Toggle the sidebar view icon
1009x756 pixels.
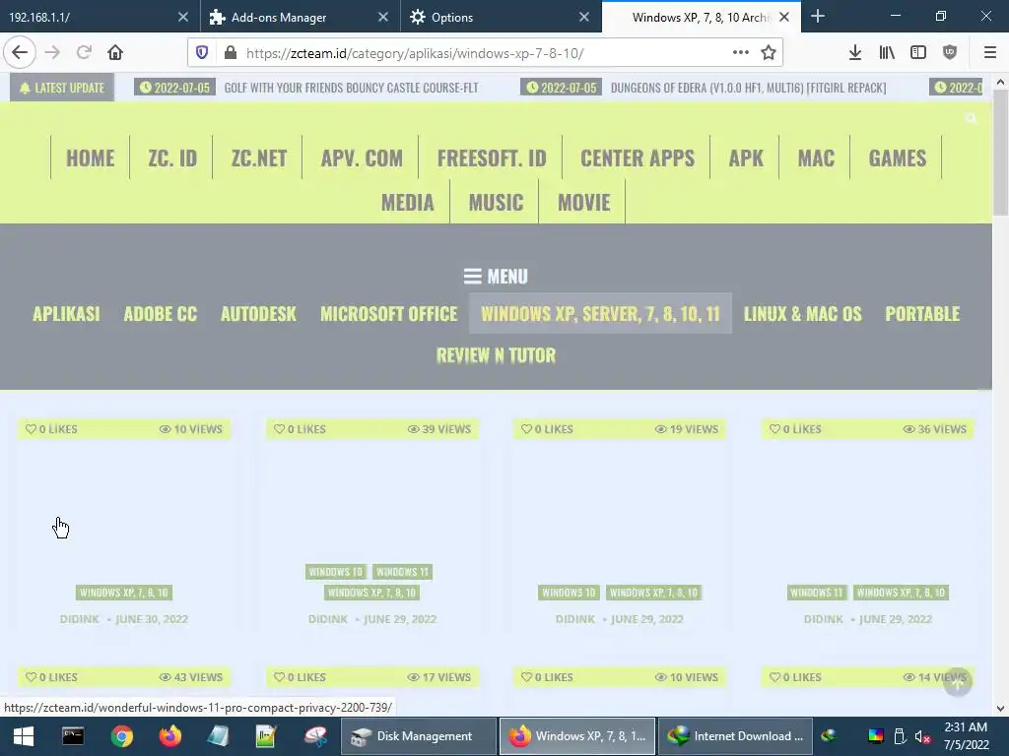coord(918,53)
